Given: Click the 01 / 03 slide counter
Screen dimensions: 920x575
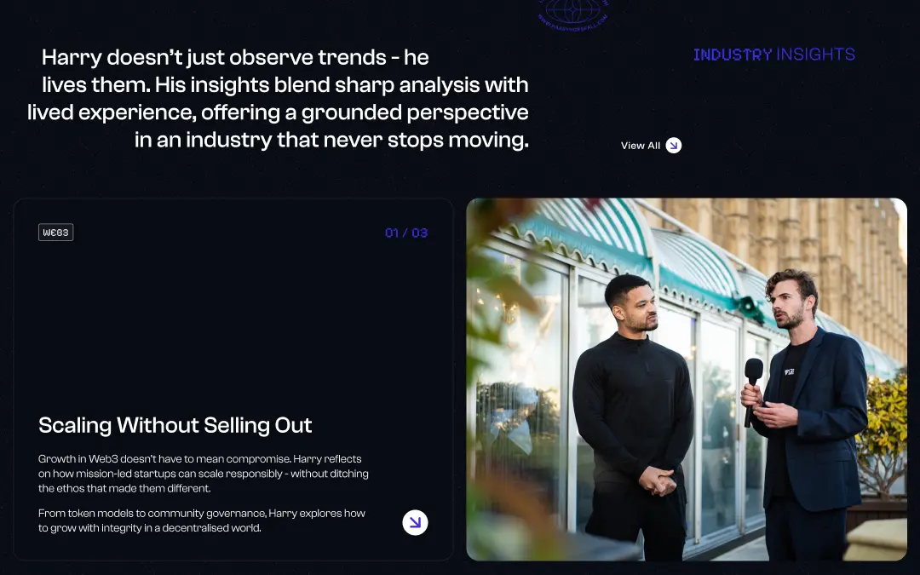Looking at the screenshot, I should click(406, 233).
